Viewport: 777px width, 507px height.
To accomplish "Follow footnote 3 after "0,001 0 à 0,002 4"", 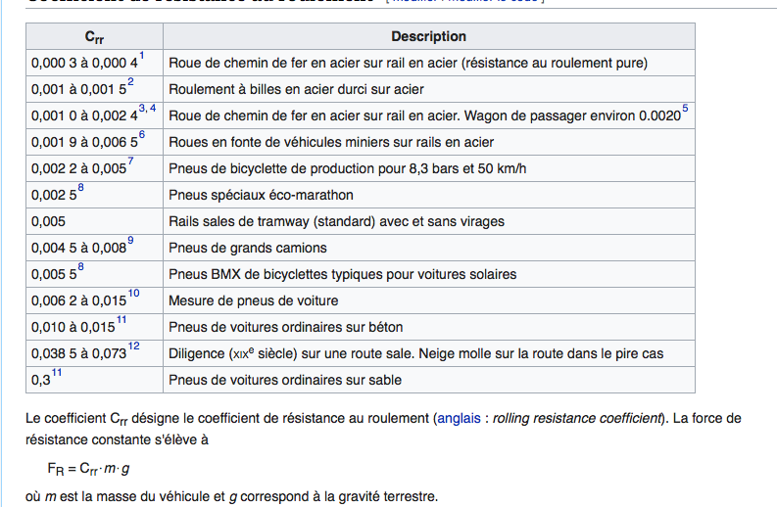I will pyautogui.click(x=141, y=109).
